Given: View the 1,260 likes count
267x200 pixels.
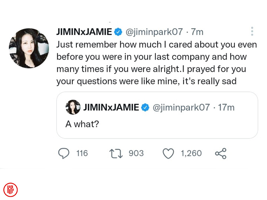Looking at the screenshot, I should [x=191, y=153].
